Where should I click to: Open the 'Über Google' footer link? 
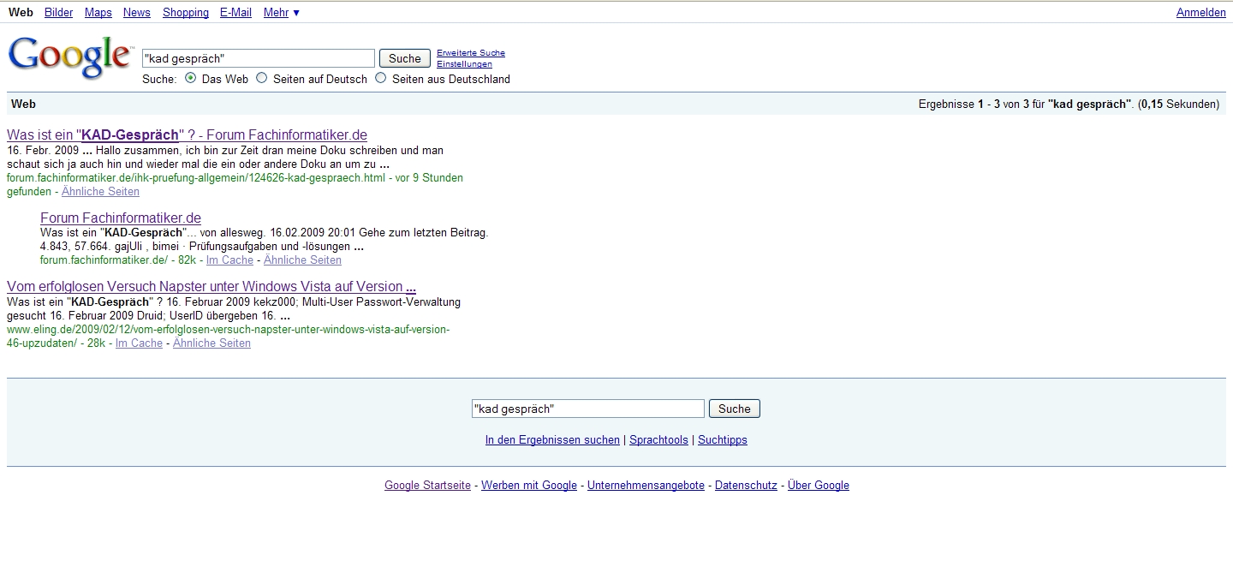point(819,485)
